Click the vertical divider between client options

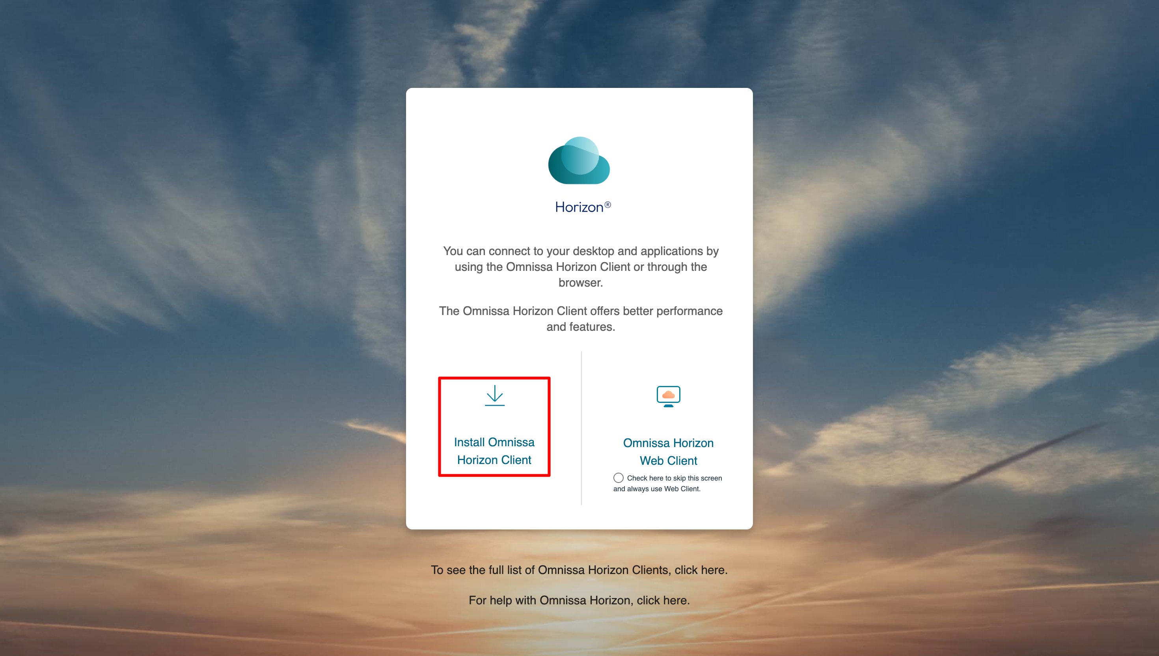(x=581, y=428)
